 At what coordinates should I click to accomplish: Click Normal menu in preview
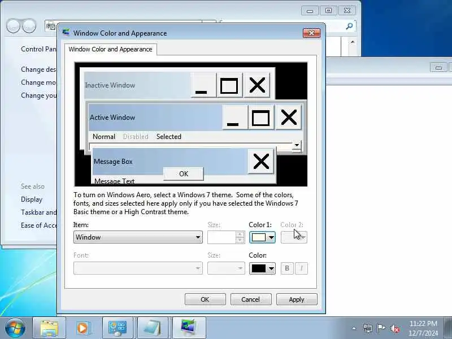104,137
